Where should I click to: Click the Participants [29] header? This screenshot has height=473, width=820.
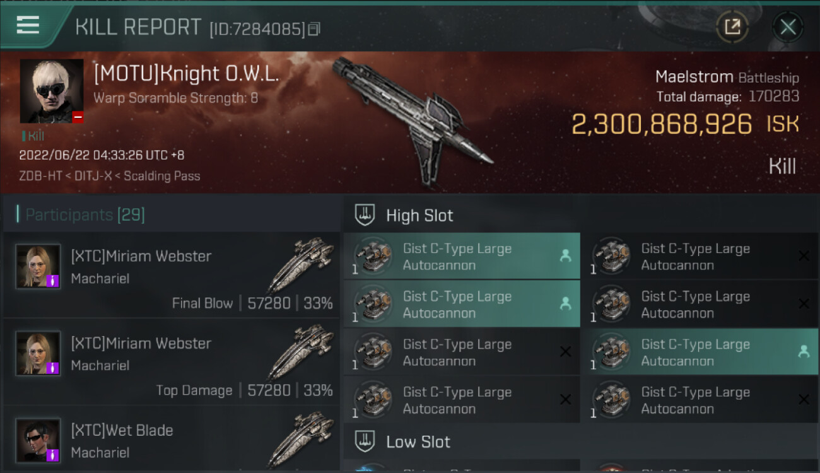pyautogui.click(x=85, y=215)
